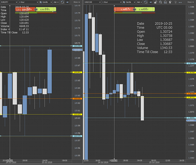Edit the 0.5 amount field on EUR/JPY

[x=36, y=9]
